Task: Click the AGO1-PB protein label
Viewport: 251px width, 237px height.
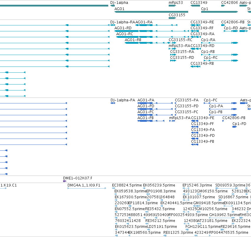Action: click(x=145, y=118)
